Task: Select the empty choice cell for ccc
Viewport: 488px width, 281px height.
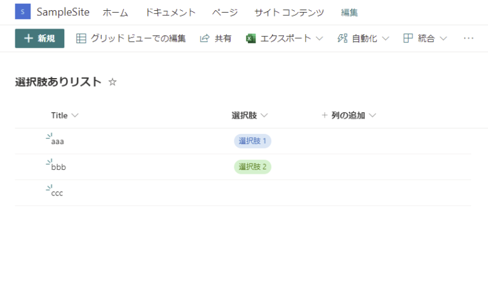Action: [252, 193]
